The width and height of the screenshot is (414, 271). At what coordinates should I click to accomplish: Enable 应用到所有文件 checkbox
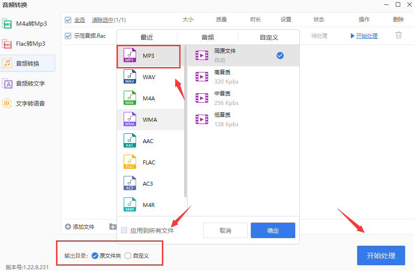123,230
